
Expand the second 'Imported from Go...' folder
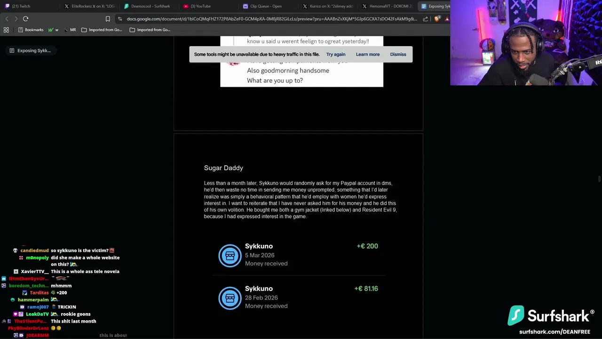150,30
